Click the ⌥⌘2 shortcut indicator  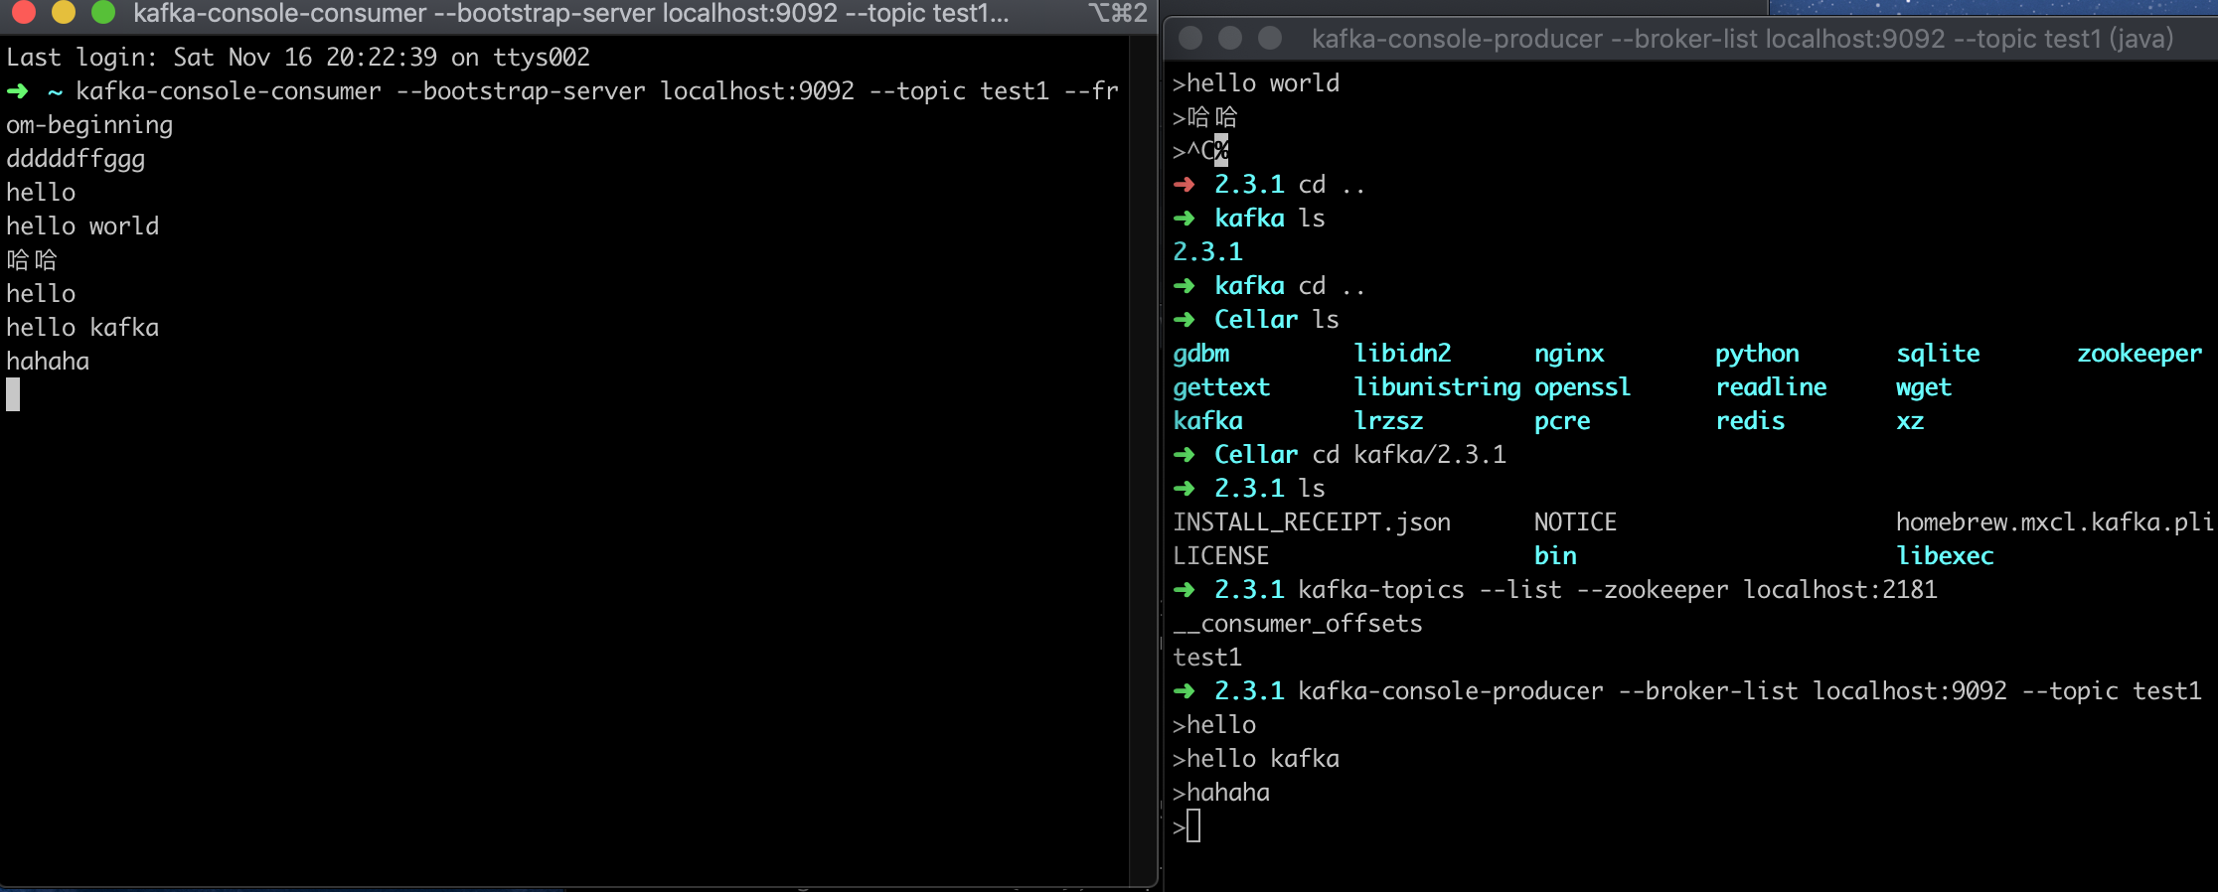pyautogui.click(x=1119, y=14)
